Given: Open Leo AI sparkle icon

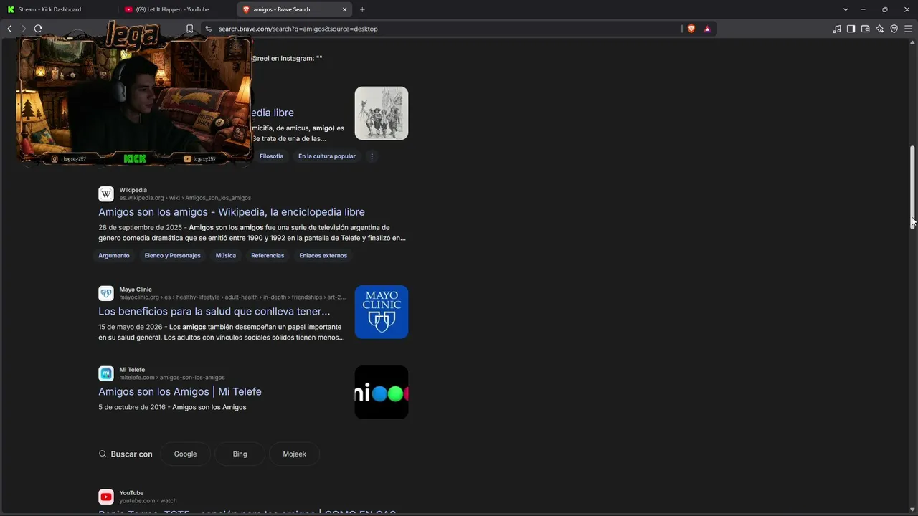Looking at the screenshot, I should [x=879, y=29].
